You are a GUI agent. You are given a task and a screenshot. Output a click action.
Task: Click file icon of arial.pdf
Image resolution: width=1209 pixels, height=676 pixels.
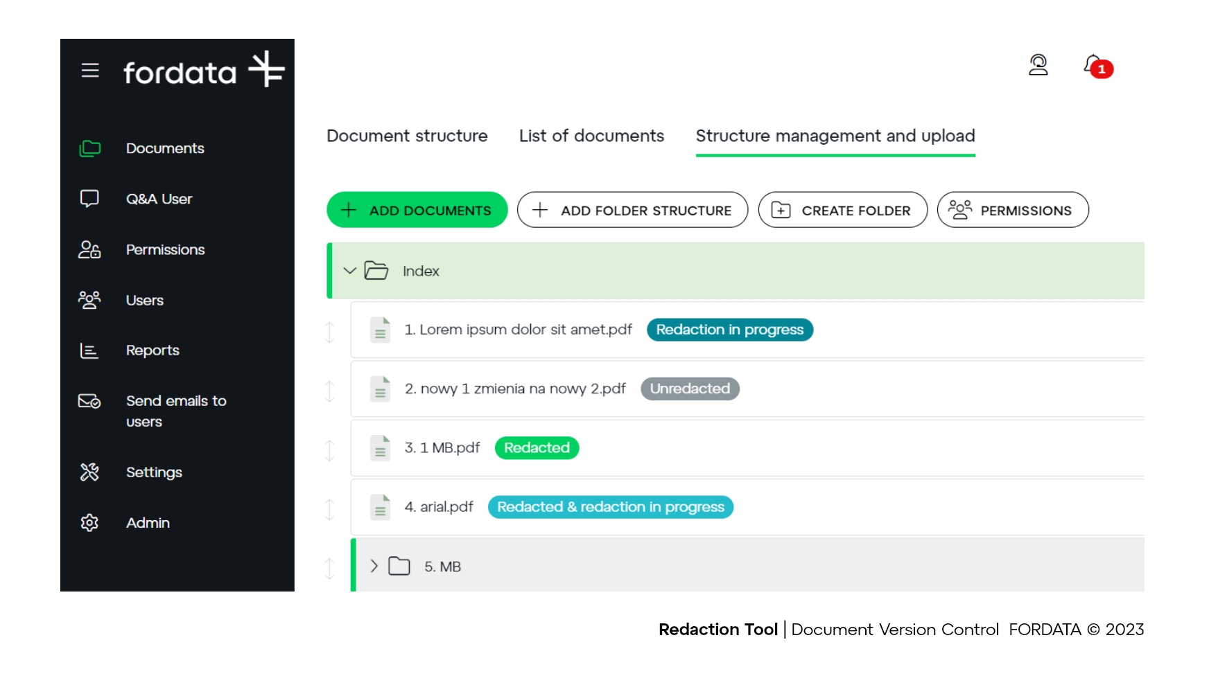tap(380, 507)
